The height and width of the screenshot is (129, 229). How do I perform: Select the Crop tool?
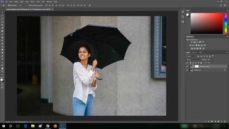click(2, 25)
